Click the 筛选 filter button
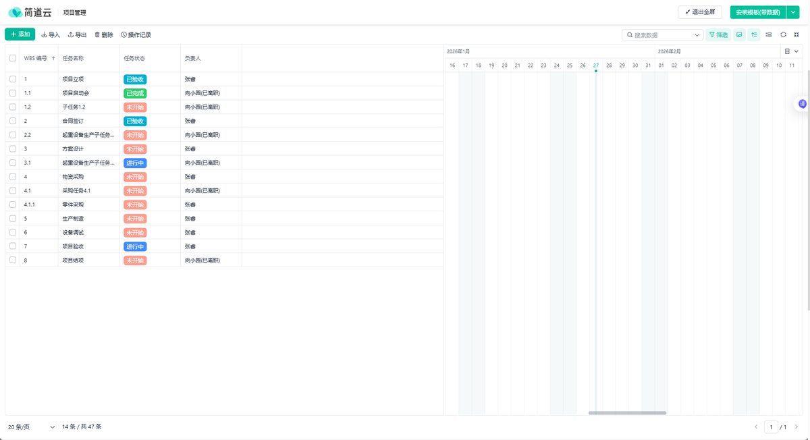This screenshot has width=810, height=440. (718, 34)
